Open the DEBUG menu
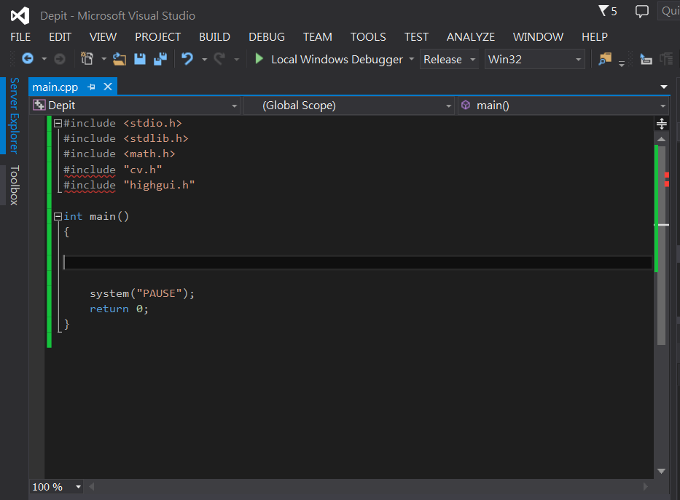 pyautogui.click(x=266, y=36)
